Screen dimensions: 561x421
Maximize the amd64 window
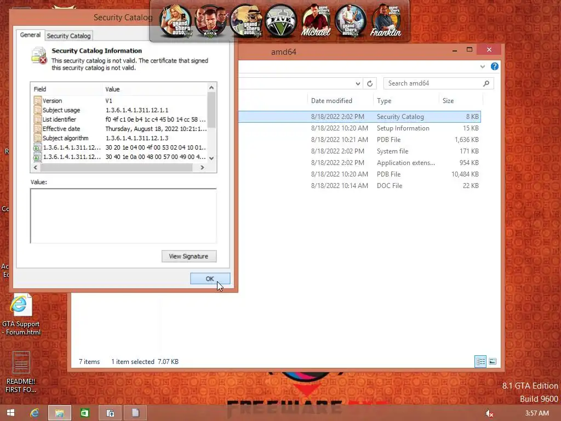470,50
